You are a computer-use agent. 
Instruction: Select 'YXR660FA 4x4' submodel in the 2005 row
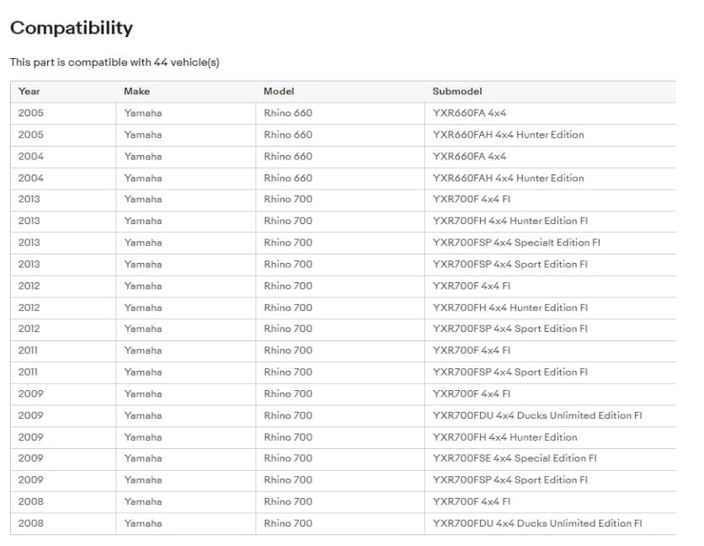pos(469,113)
